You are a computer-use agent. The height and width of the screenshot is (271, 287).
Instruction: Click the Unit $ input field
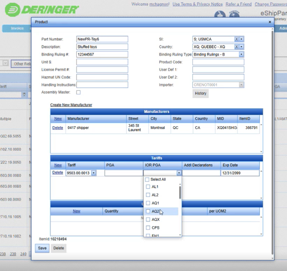pos(102,62)
